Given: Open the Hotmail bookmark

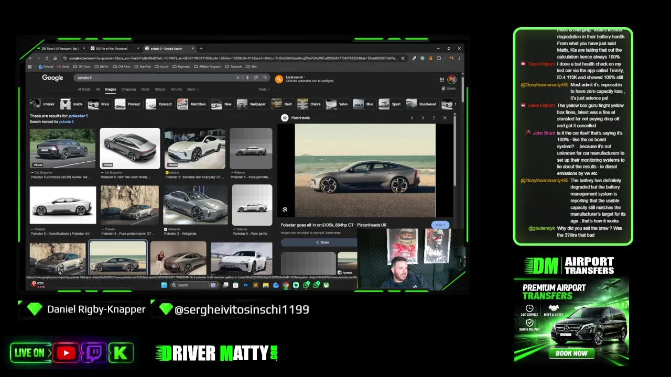Looking at the screenshot, I should (x=46, y=66).
